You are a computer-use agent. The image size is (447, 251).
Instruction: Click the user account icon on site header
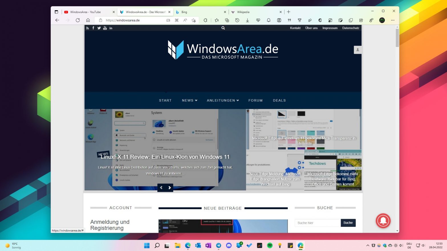pos(358,50)
